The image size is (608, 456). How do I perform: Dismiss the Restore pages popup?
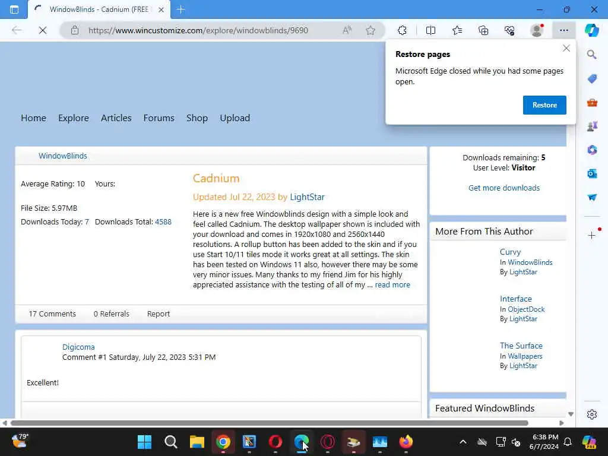tap(566, 48)
